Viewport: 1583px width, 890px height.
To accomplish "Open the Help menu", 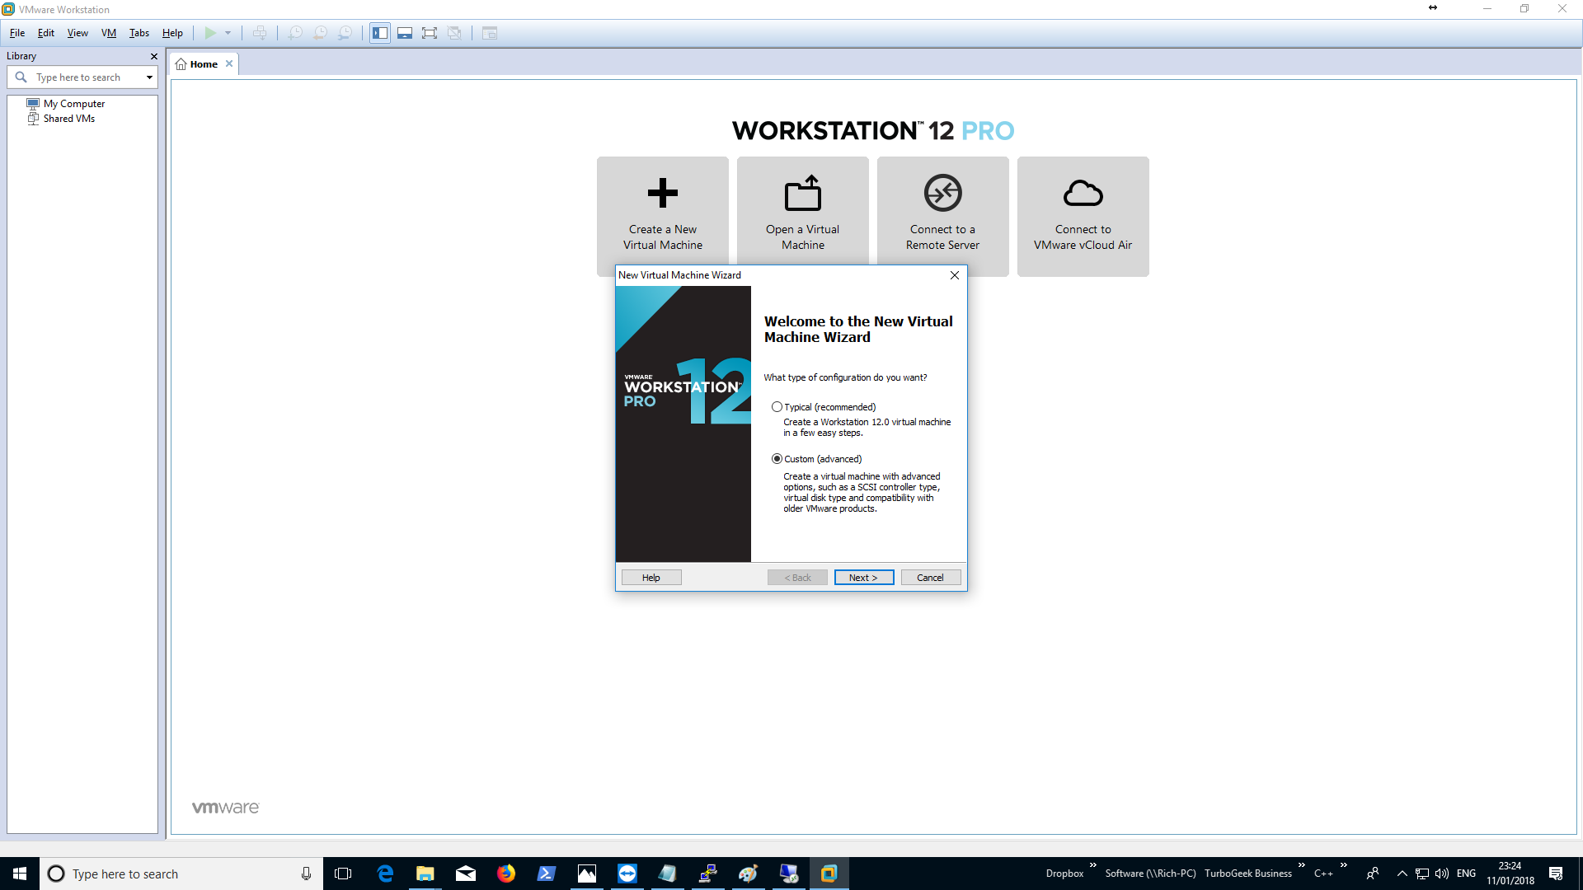I will [172, 33].
